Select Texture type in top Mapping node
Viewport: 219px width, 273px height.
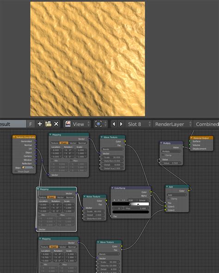coord(55,143)
